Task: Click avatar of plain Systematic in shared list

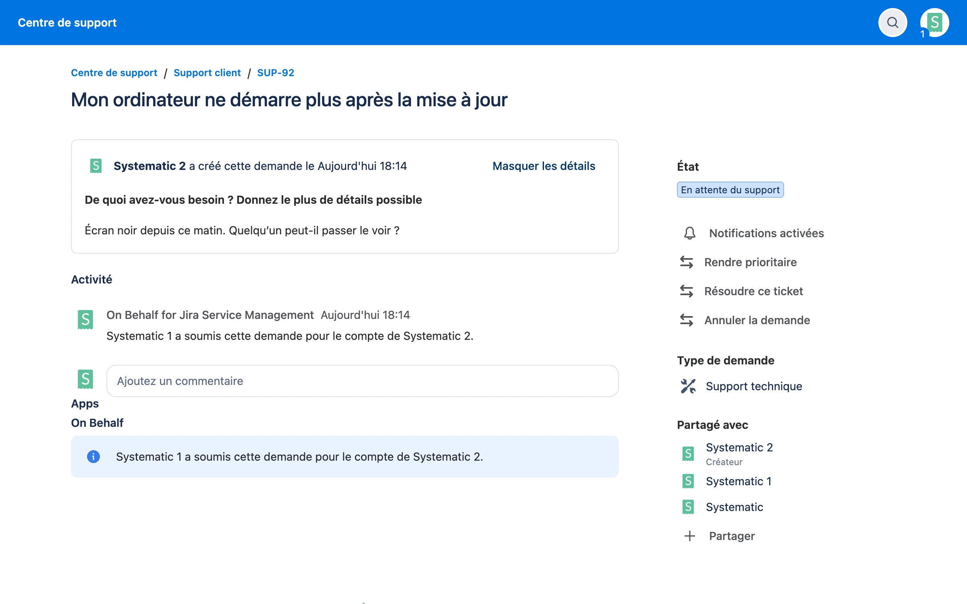Action: click(688, 507)
